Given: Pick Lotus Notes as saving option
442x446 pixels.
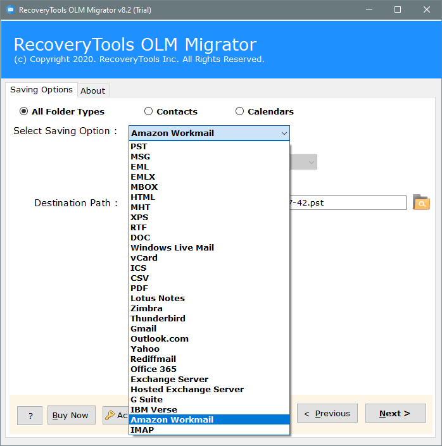Looking at the screenshot, I should [210, 299].
